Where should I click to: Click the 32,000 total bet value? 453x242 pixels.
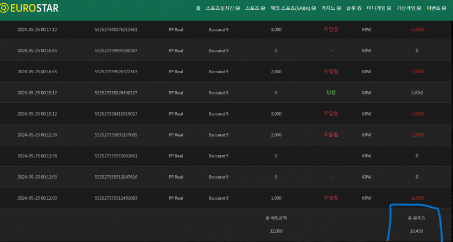276,231
